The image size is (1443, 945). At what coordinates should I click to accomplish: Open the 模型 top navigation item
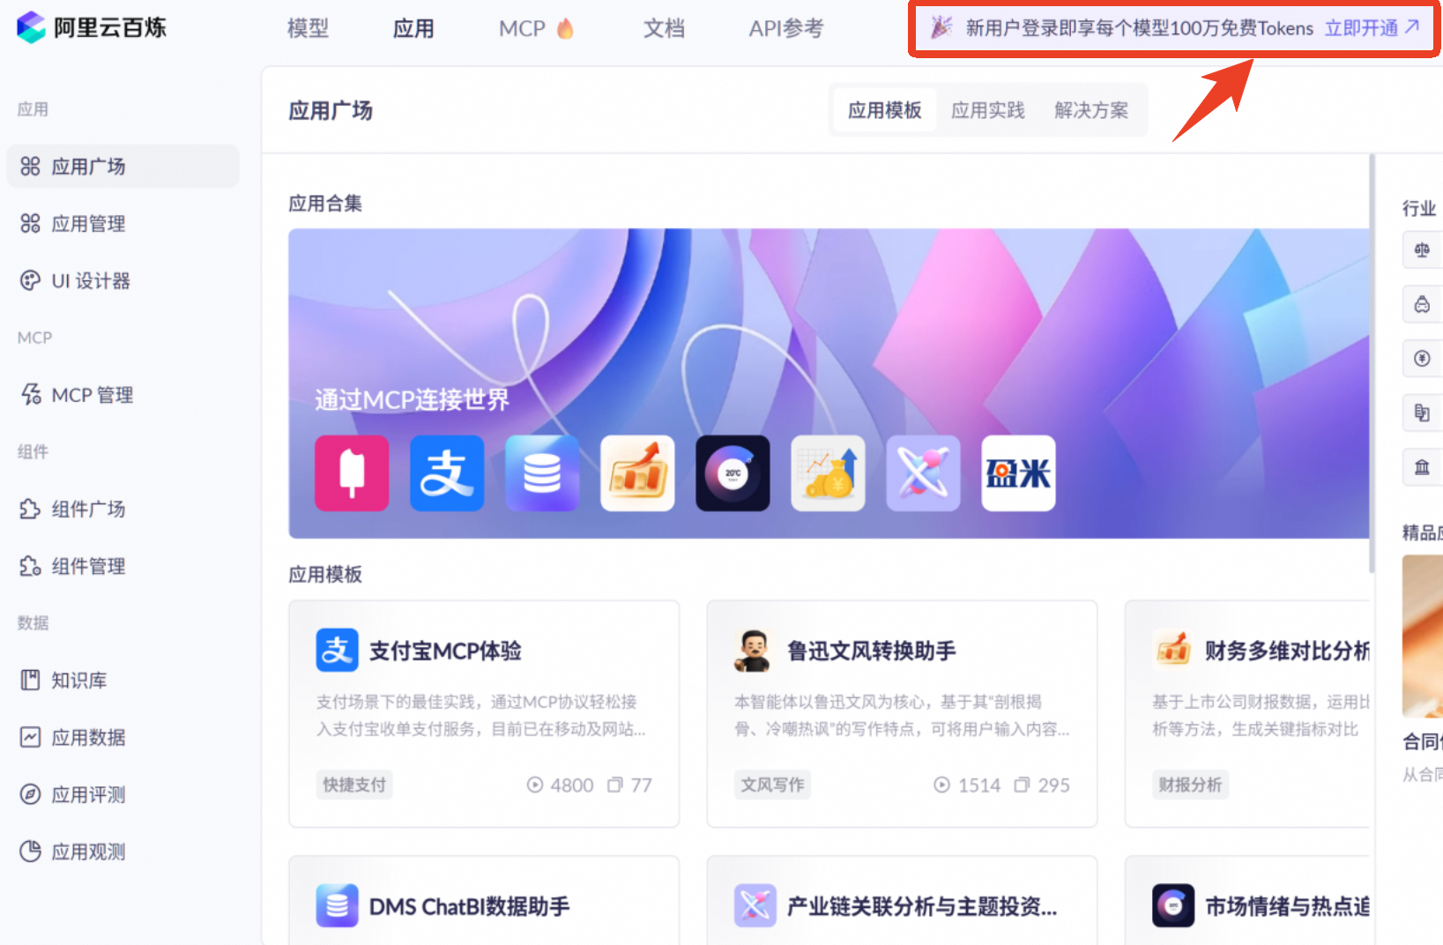coord(308,29)
